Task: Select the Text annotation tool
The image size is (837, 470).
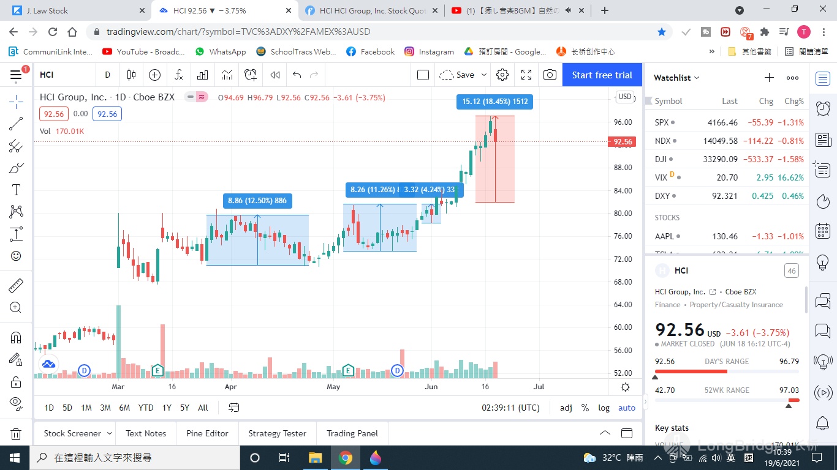Action: [16, 190]
